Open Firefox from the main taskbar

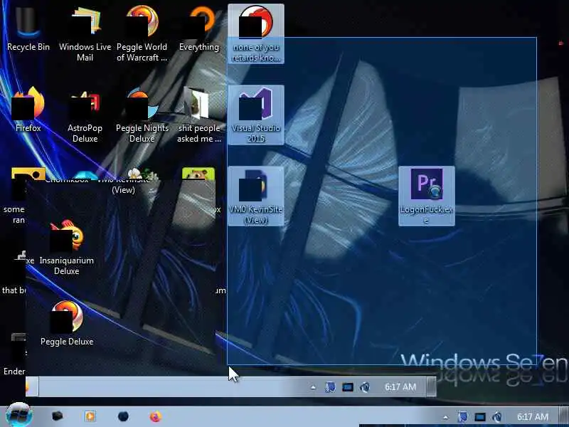click(155, 416)
